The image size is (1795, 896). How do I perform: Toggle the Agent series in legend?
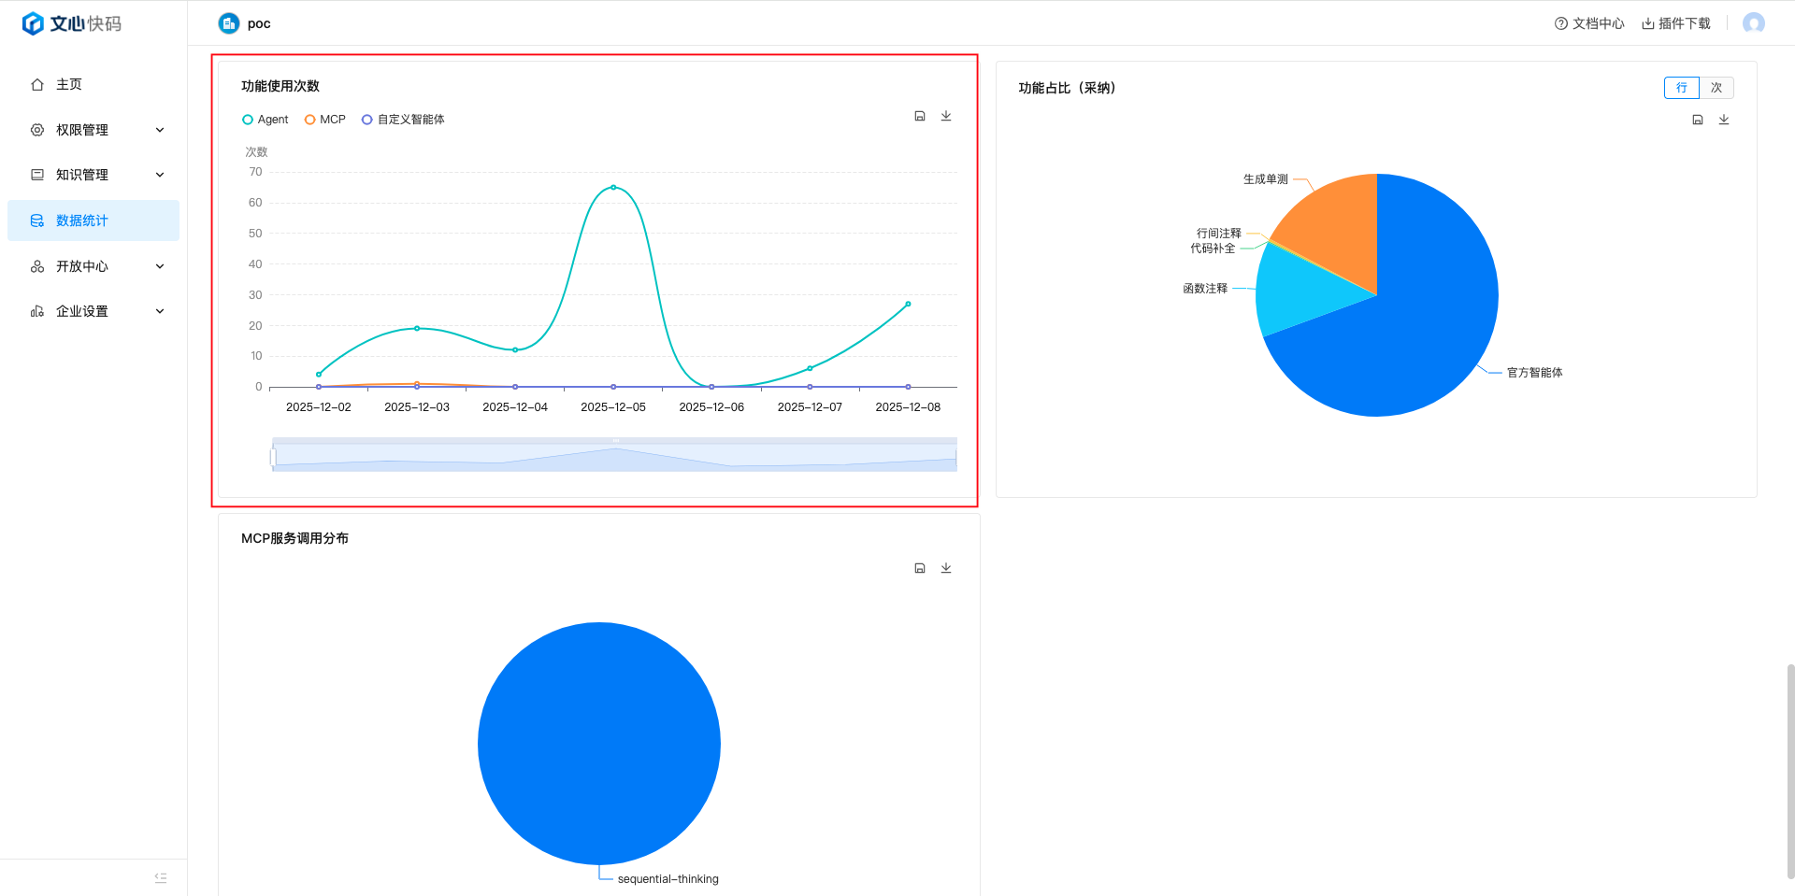coord(266,120)
